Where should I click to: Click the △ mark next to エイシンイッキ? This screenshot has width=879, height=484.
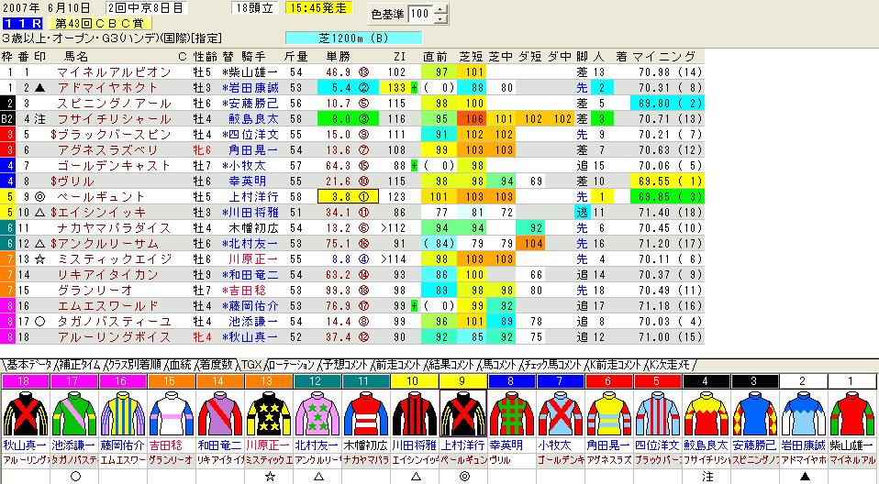click(39, 213)
